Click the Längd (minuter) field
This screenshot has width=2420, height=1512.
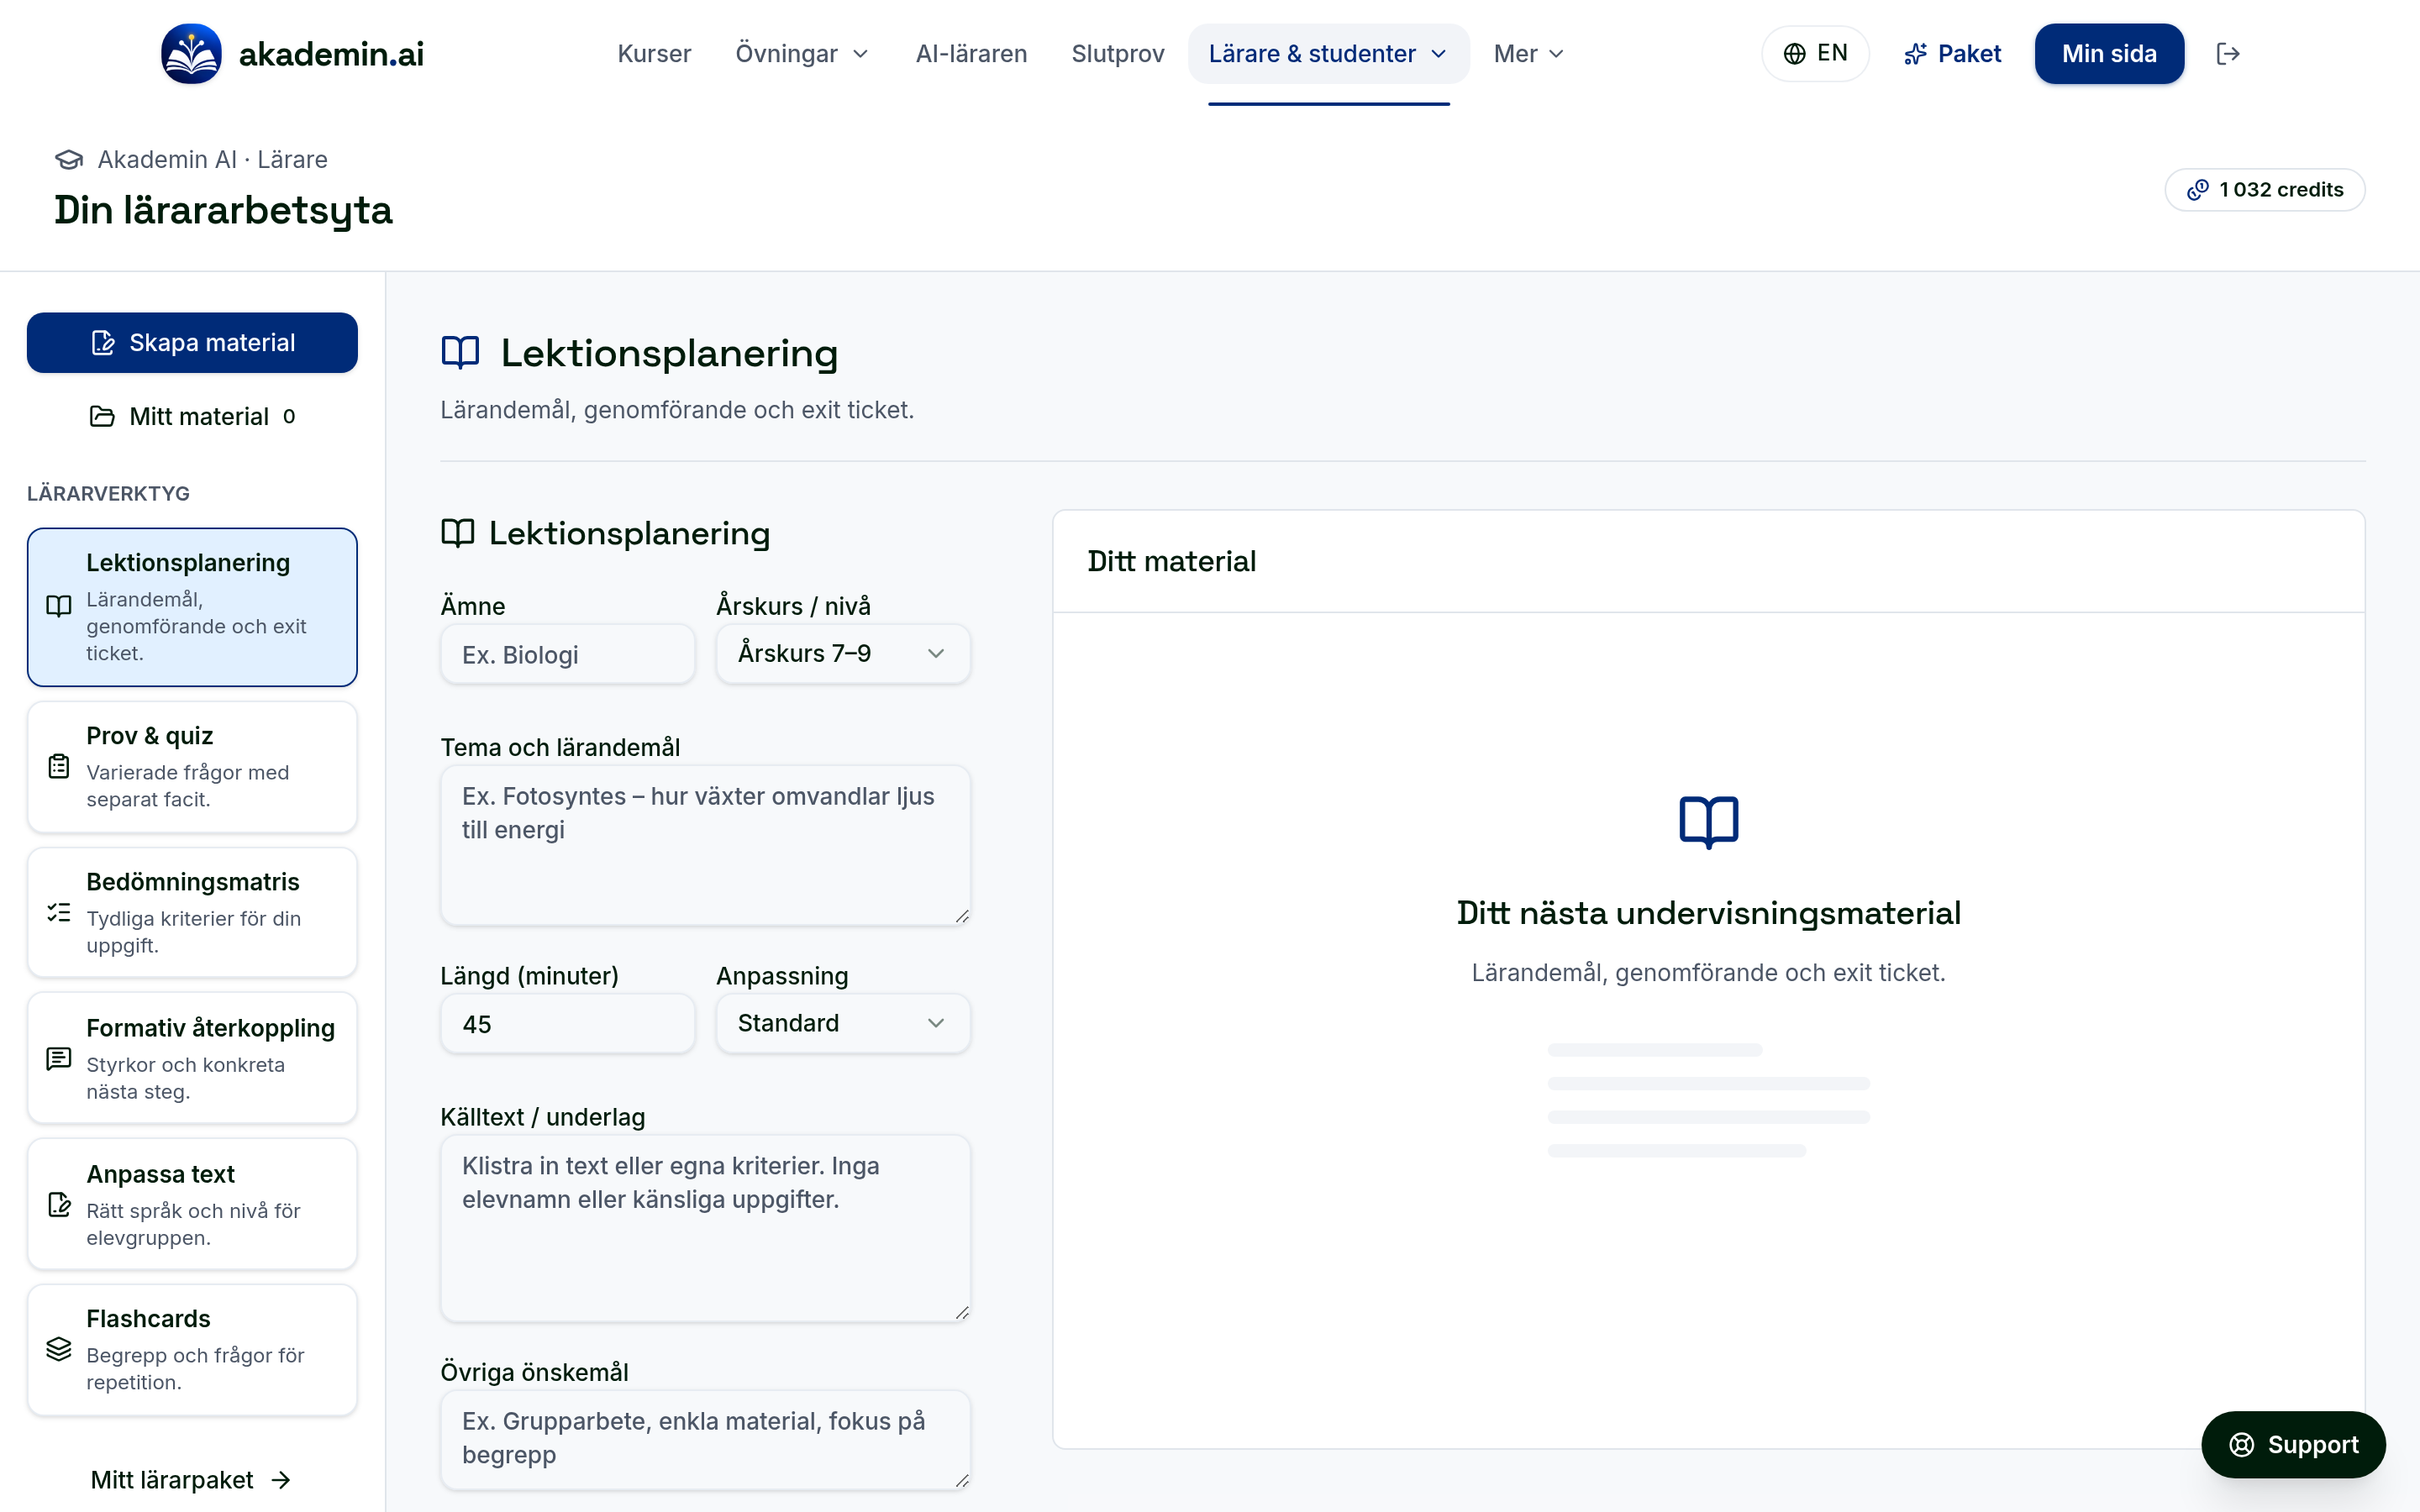click(x=568, y=1024)
